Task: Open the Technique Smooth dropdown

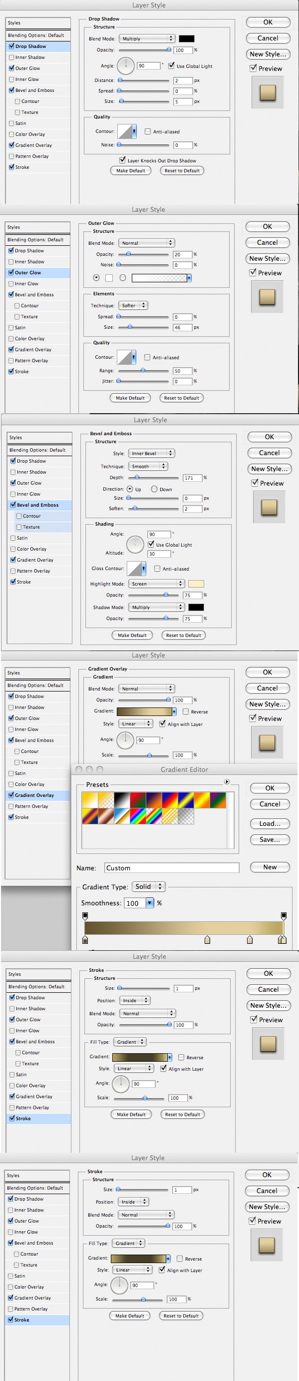Action: [x=148, y=466]
